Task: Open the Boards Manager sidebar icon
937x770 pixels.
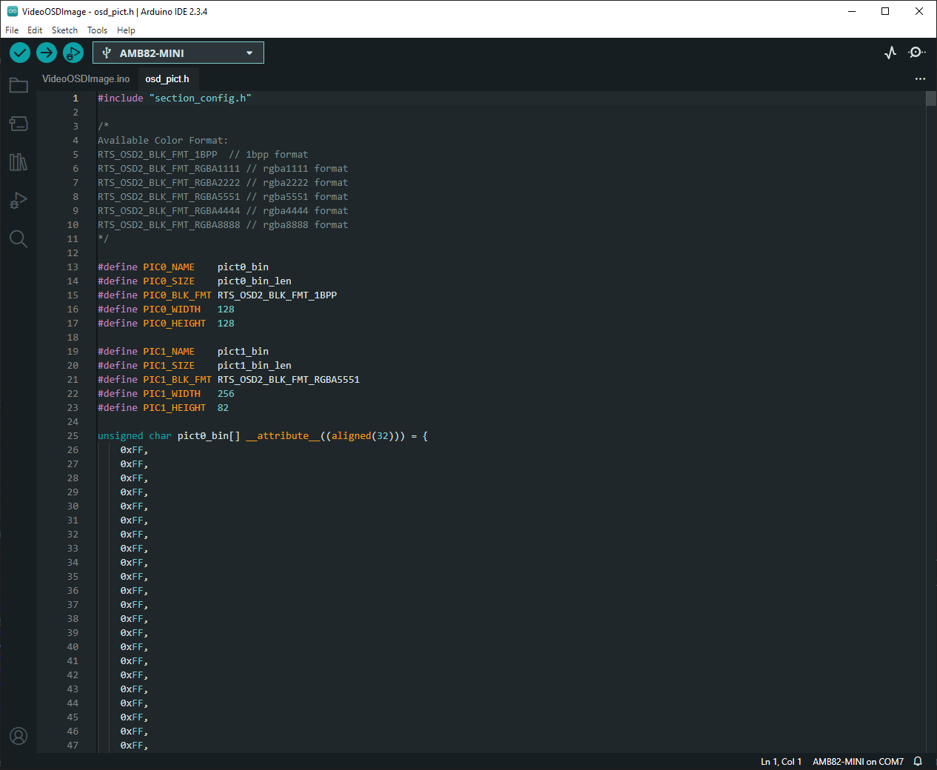Action: pos(19,124)
